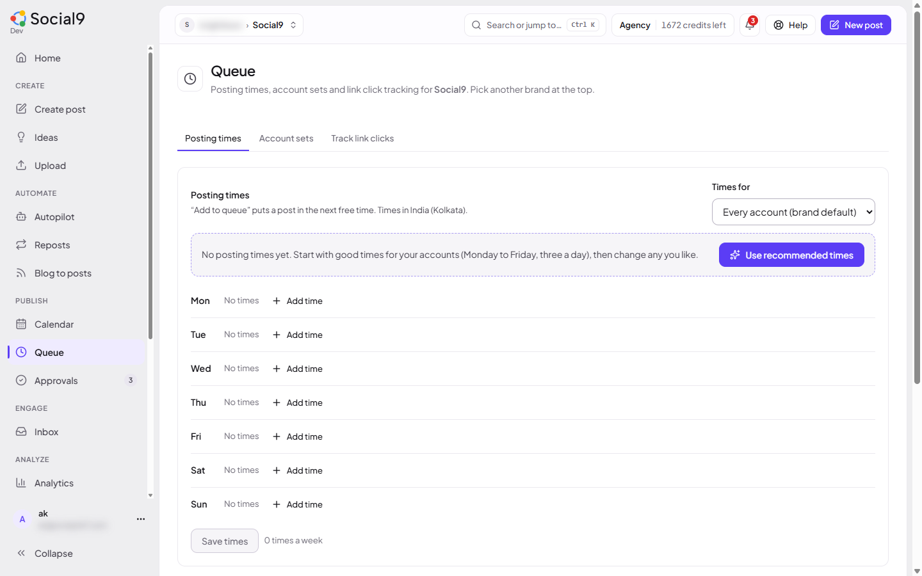Click the double-chevron Collapse icon
The height and width of the screenshot is (576, 922).
pos(21,553)
